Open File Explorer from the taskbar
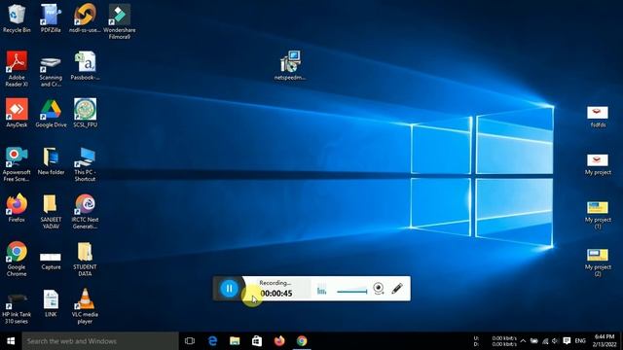Screen dimensions: 623x350 [235, 341]
